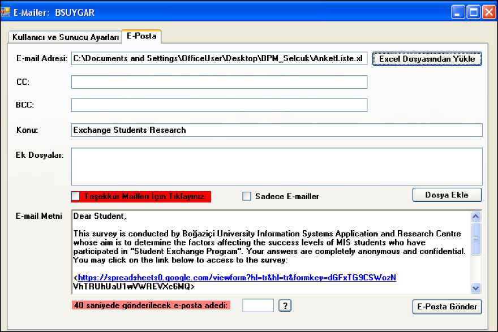Click the Dosya Ekle button
The width and height of the screenshot is (498, 332).
tap(447, 195)
